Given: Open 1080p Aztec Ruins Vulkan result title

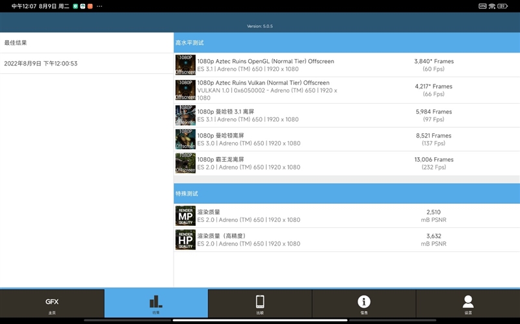Looking at the screenshot, I should click(x=263, y=83).
